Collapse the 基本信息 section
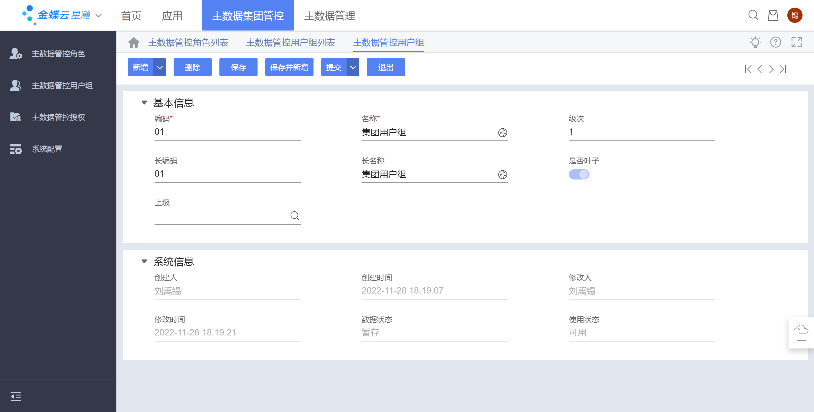 pos(144,103)
